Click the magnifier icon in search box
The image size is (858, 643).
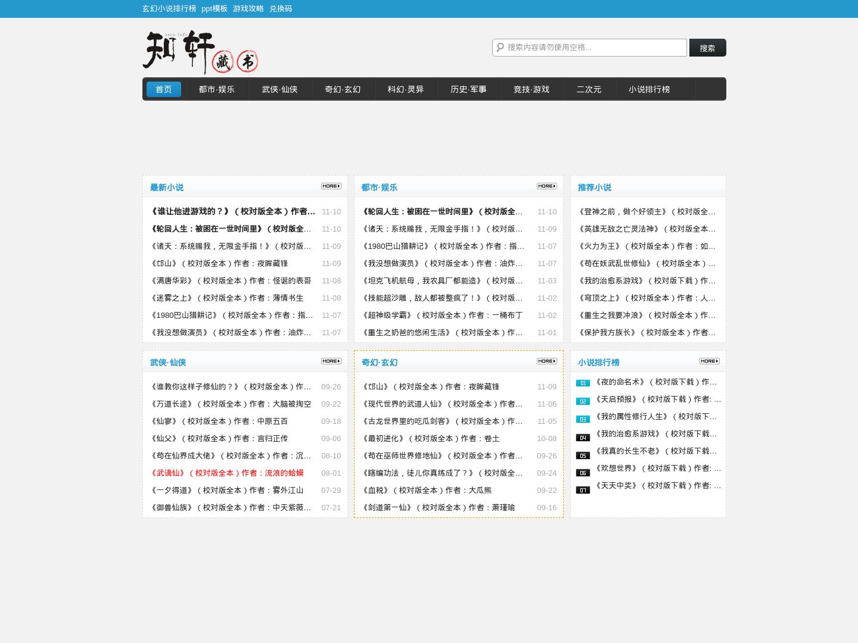500,47
